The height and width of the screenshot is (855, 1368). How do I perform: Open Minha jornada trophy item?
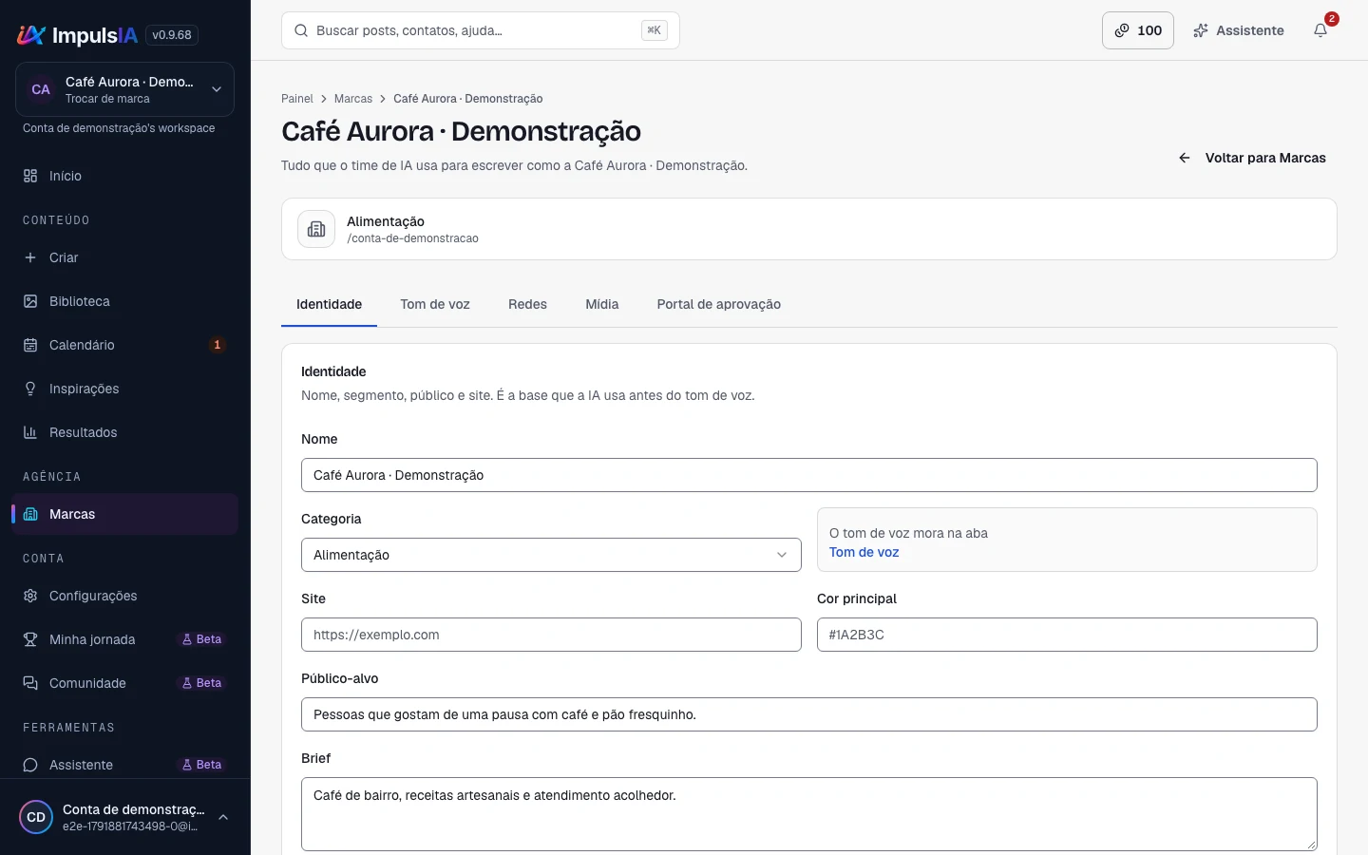tap(124, 639)
